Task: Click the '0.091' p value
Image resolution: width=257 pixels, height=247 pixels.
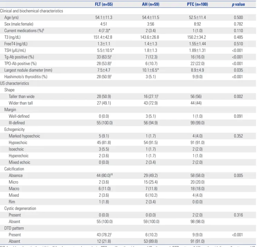Action: tap(238, 116)
